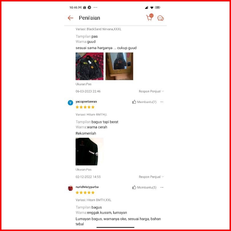Viewport: 231px width, 231px height.
Task: Click nurichristypurba's profile avatar
Action: (x=70, y=188)
